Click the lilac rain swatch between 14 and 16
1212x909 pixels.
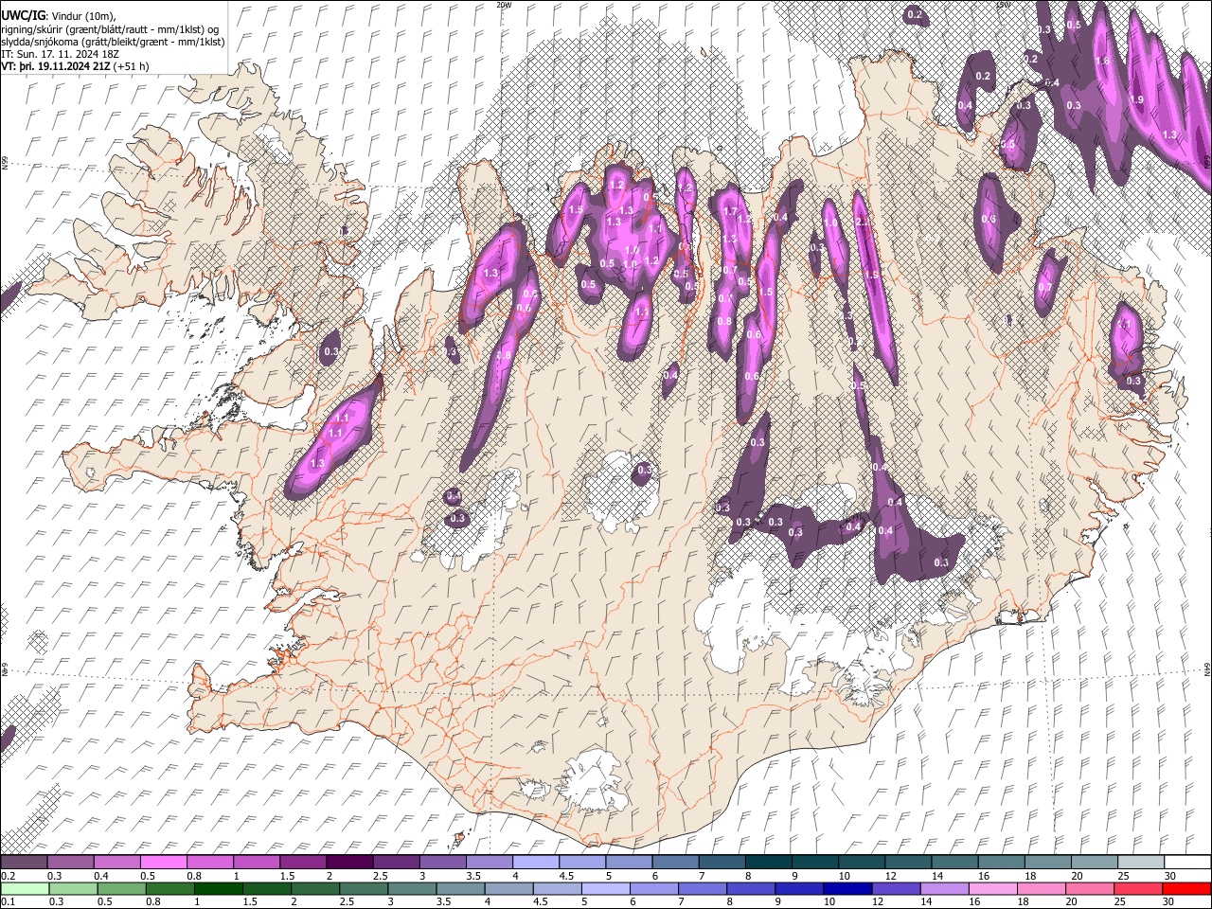[x=944, y=888]
